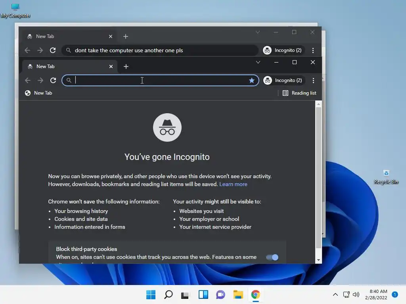Click the vertical scrollbar thumb of the page
This screenshot has height=304, width=406.
[x=318, y=177]
